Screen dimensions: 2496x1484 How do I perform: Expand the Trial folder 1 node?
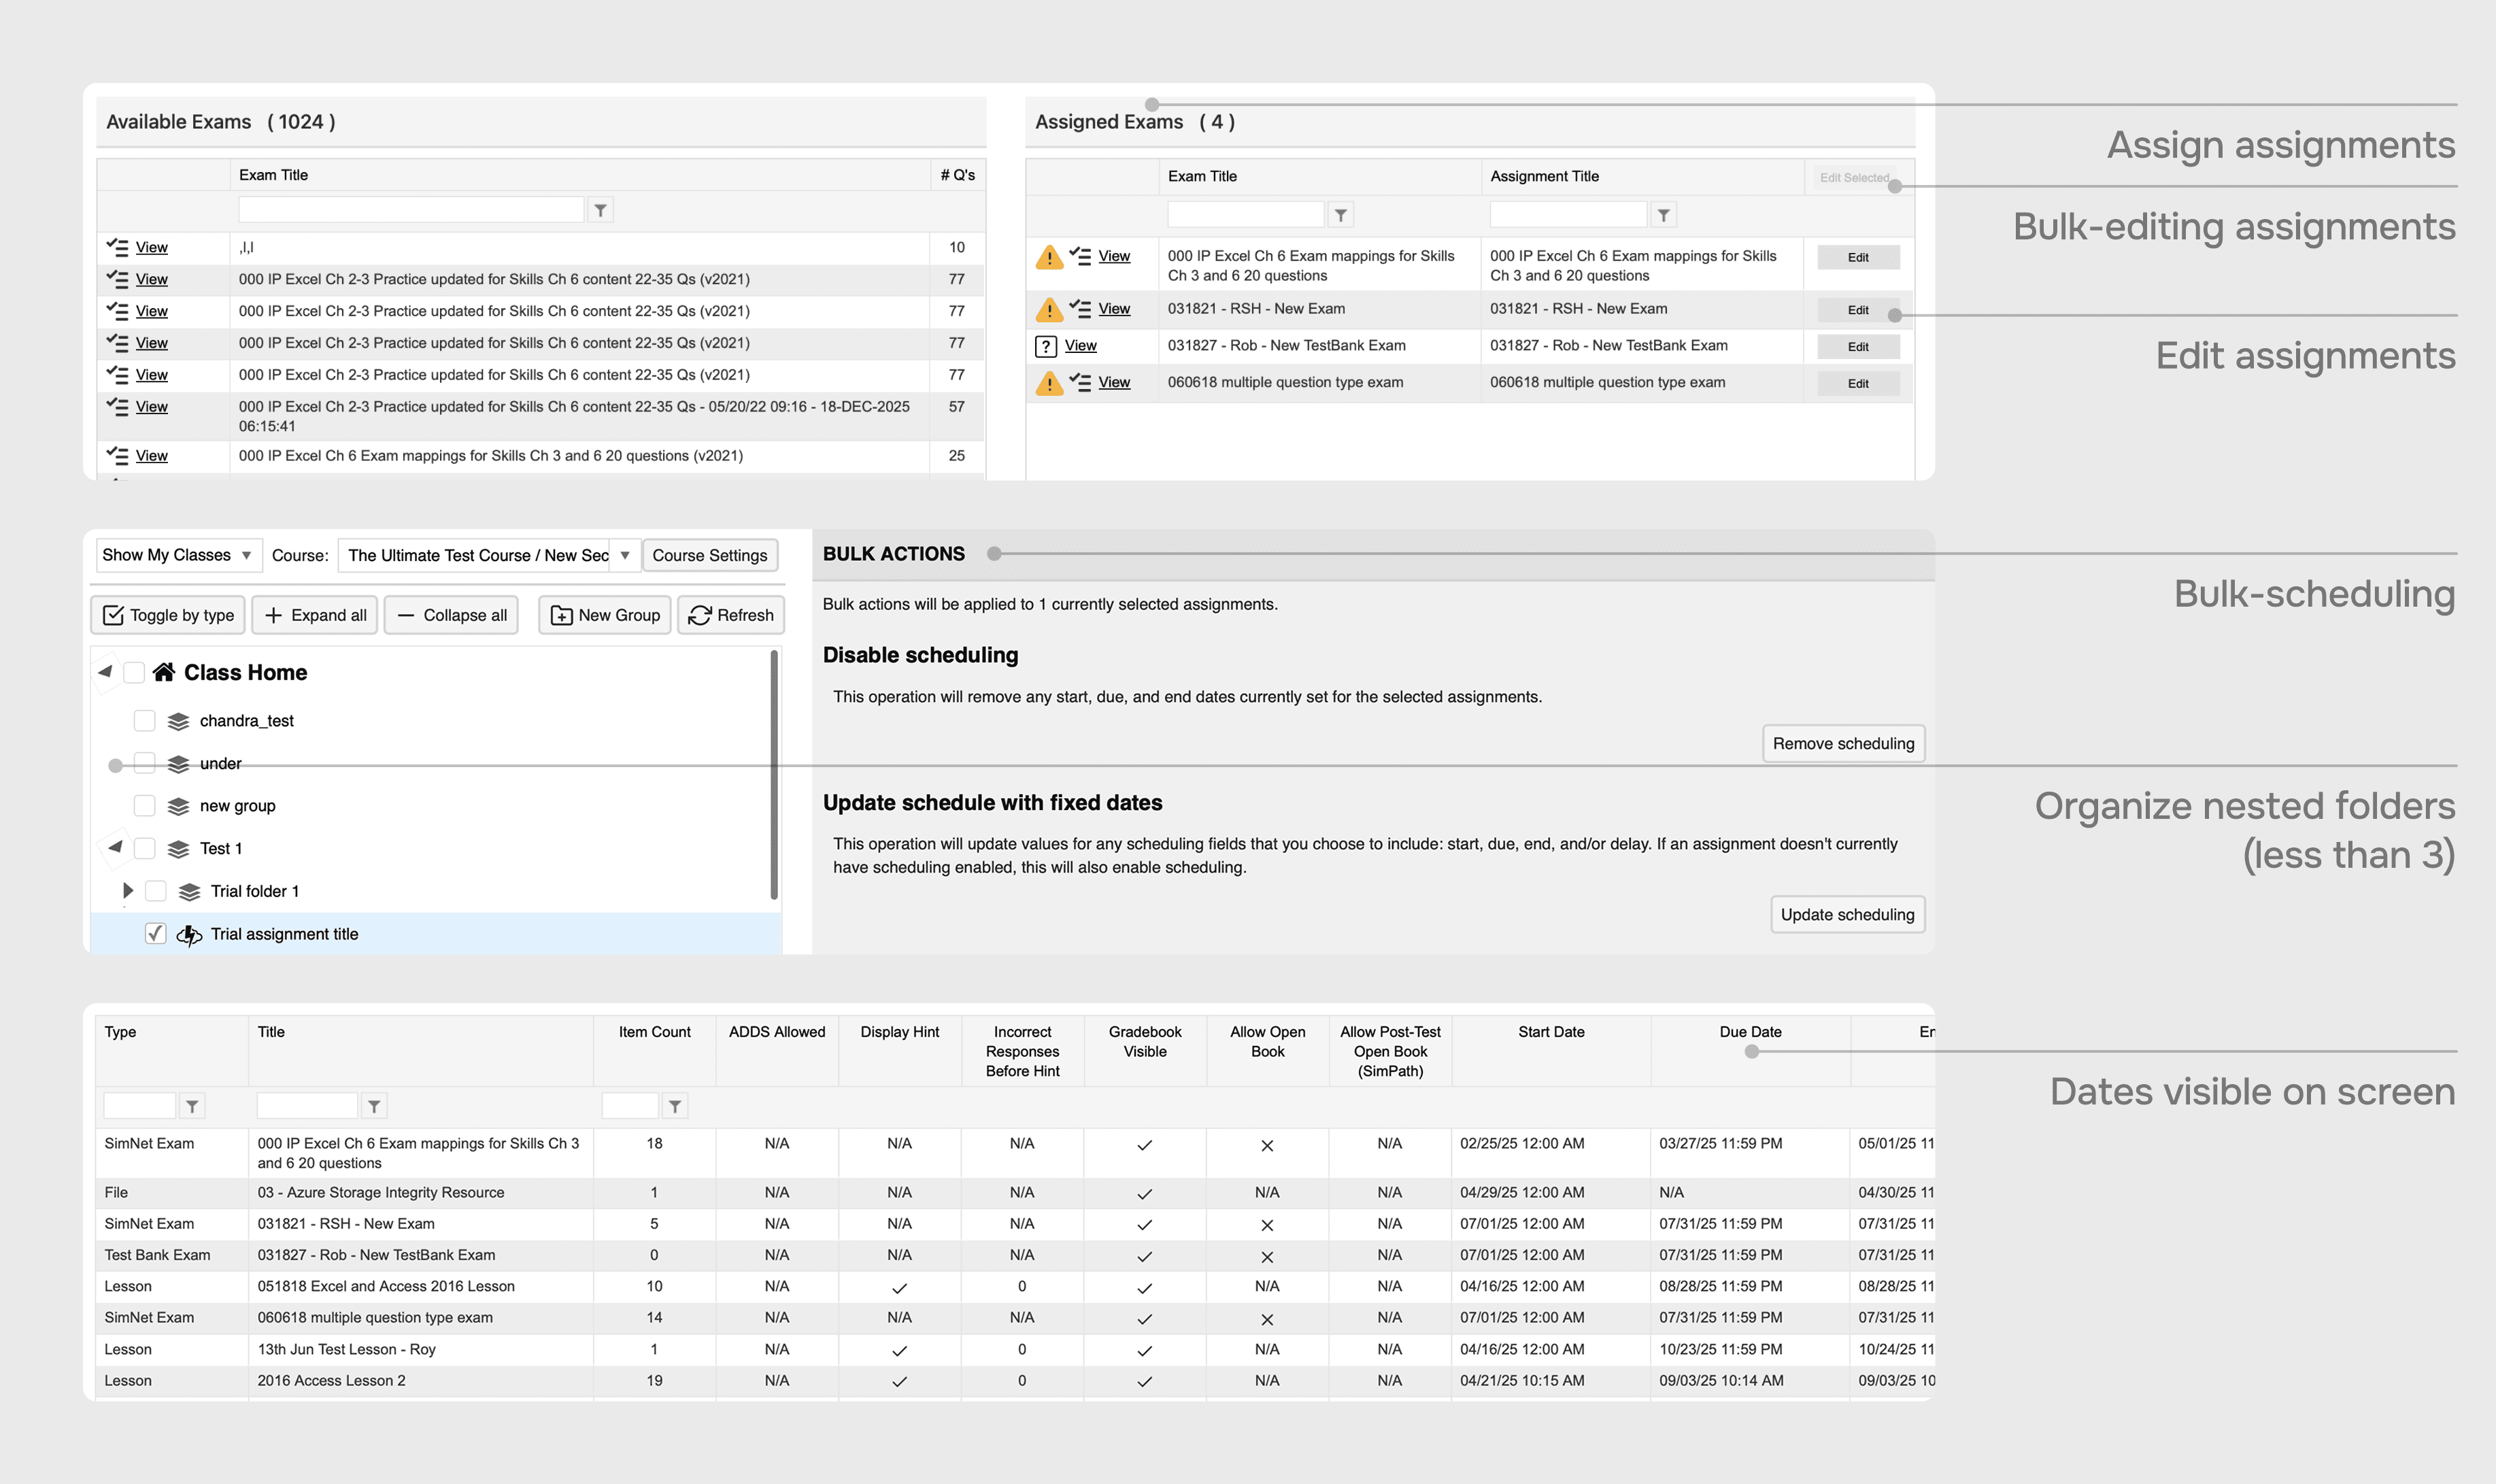127,890
